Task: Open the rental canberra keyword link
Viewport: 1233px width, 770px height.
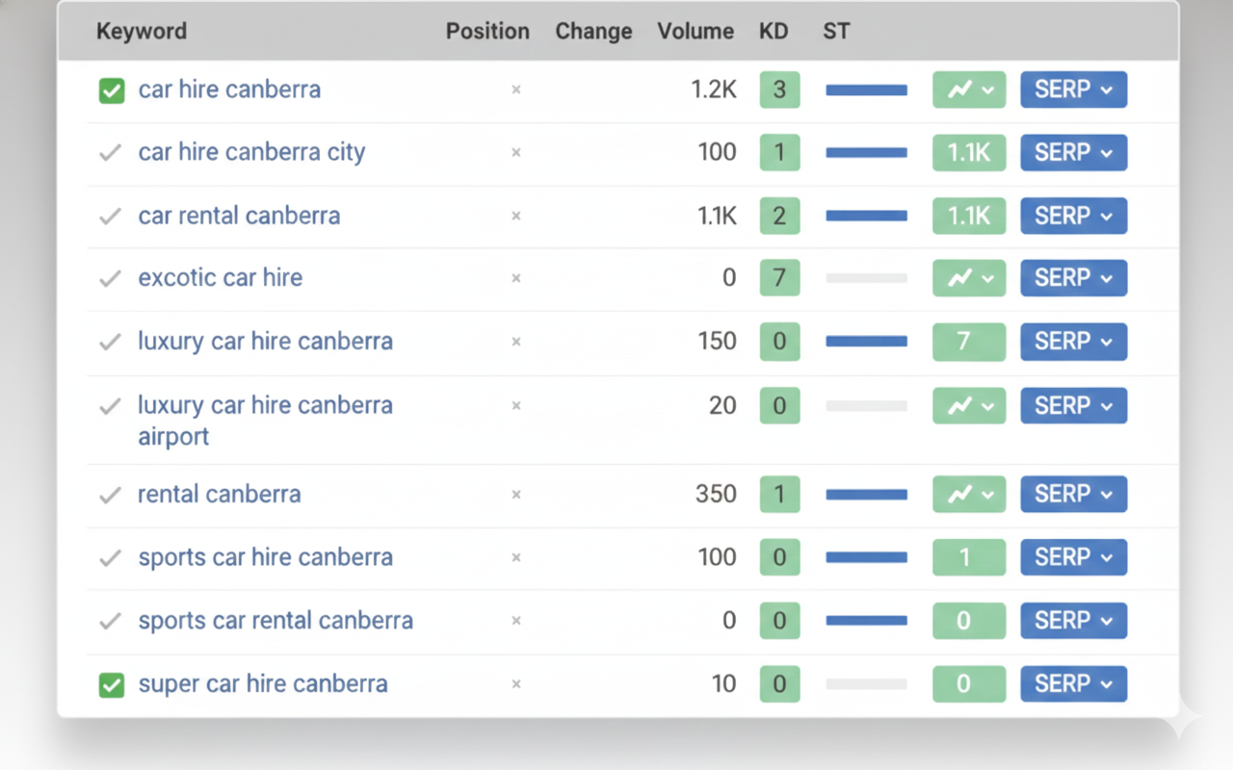Action: tap(219, 494)
